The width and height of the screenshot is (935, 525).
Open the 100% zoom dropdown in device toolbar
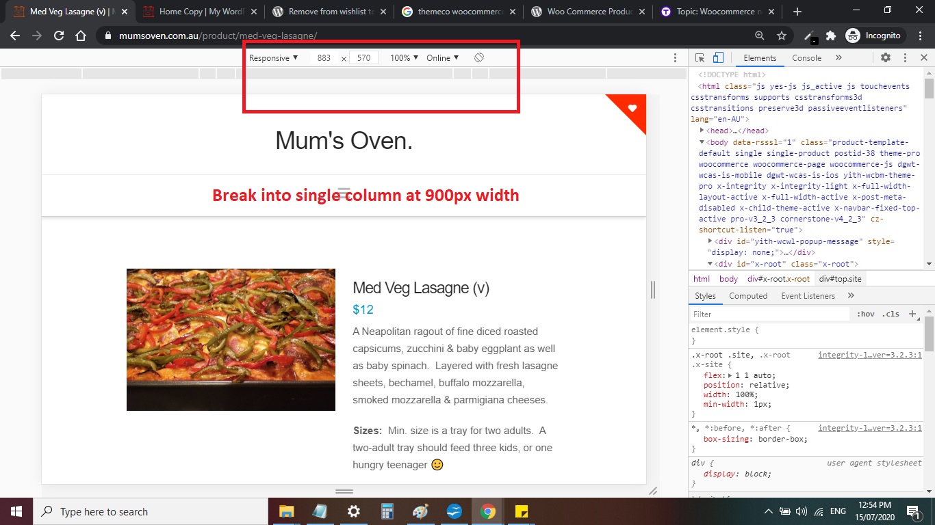(x=404, y=58)
